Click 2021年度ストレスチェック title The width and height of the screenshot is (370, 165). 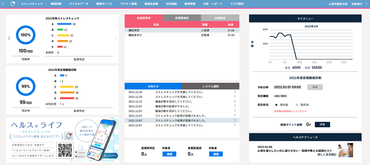tap(62, 18)
